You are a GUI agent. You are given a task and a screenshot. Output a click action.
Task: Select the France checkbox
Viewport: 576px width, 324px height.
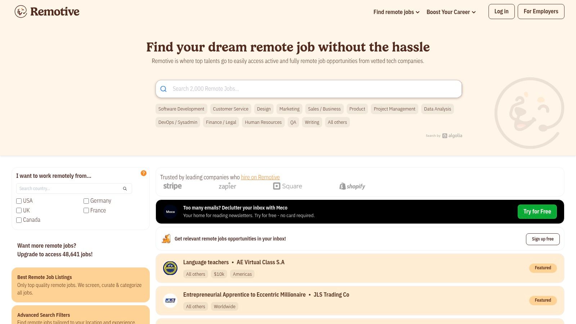(x=86, y=211)
